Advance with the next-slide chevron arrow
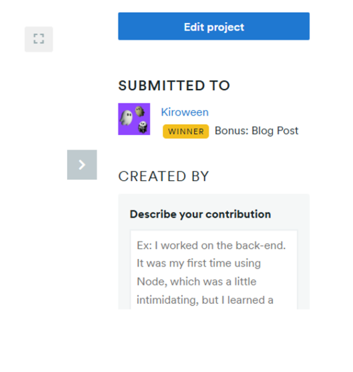 [x=82, y=165]
